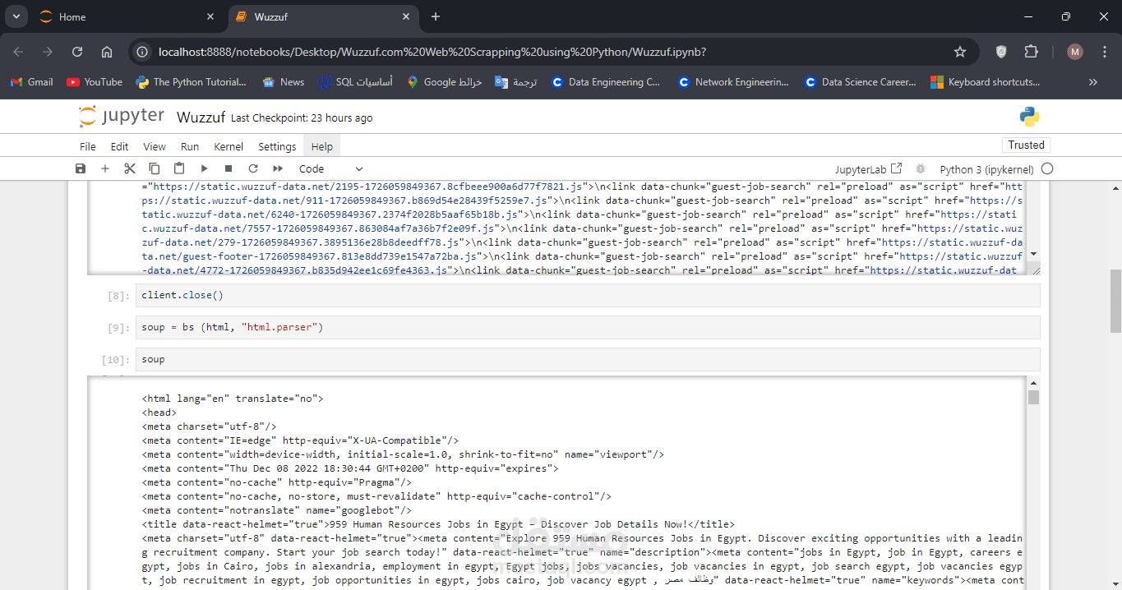Go back in browser history
The width and height of the screenshot is (1122, 590).
coord(19,52)
